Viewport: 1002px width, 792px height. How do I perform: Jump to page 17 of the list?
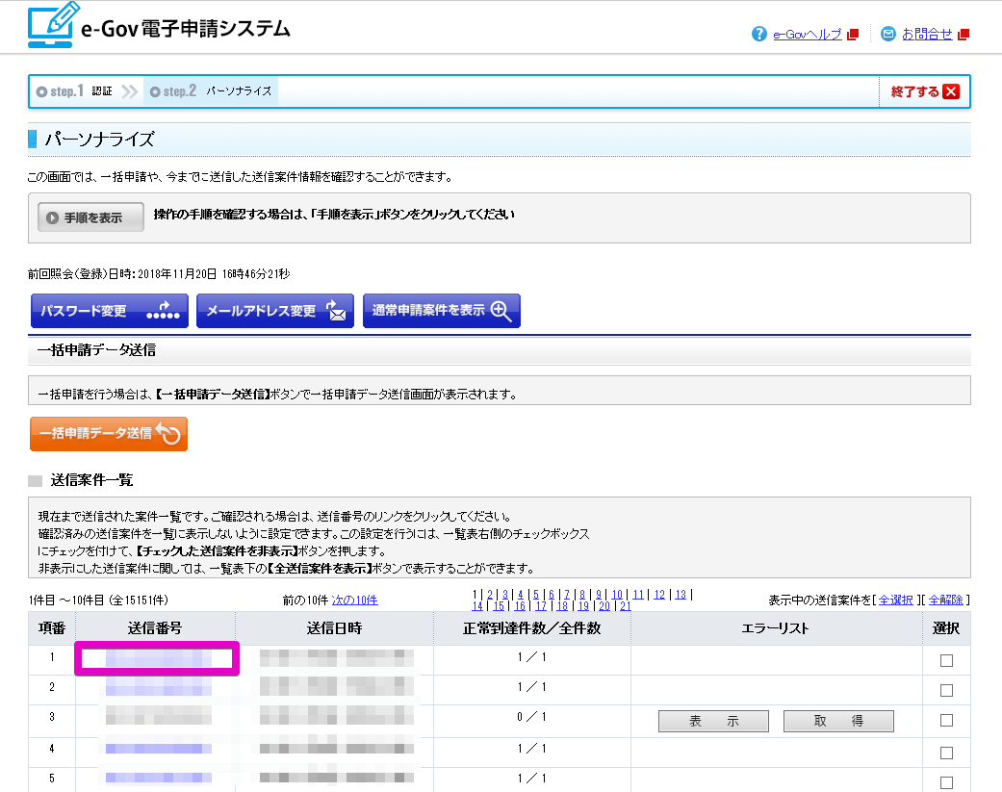(541, 606)
